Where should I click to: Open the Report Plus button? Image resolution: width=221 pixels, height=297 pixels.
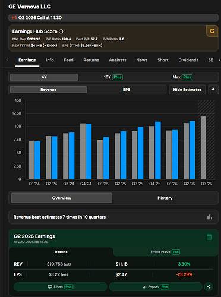point(156,287)
